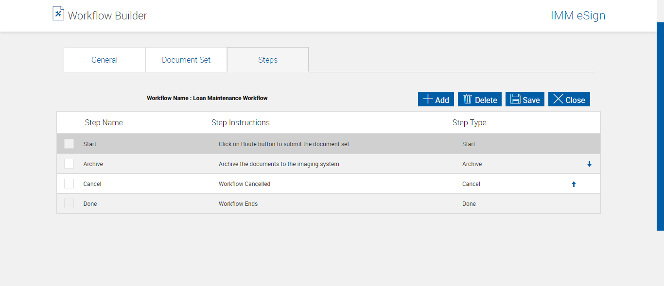Viewport: 664px width, 286px height.
Task: Open the Document Set tab
Action: coord(186,60)
